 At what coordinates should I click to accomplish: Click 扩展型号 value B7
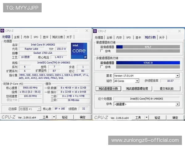[54, 71]
